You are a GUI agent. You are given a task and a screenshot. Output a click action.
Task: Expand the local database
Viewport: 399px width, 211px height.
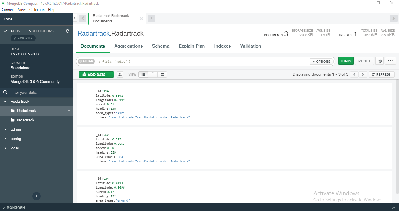[x=5, y=148]
